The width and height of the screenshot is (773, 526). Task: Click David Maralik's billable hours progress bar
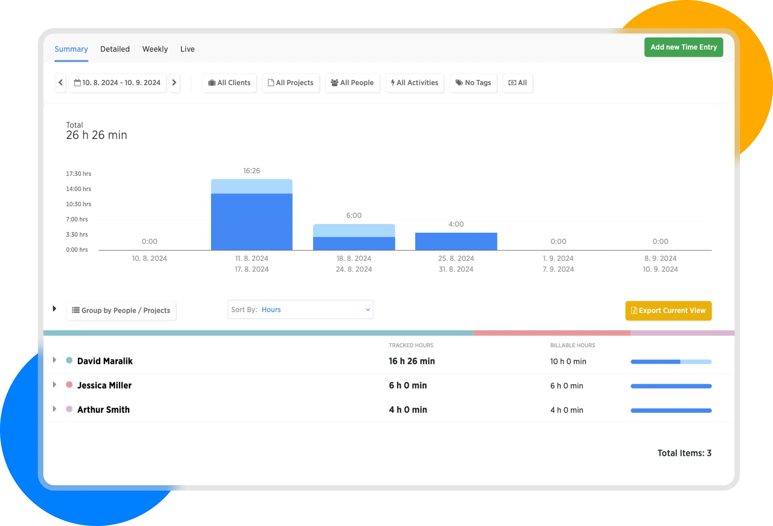click(671, 362)
